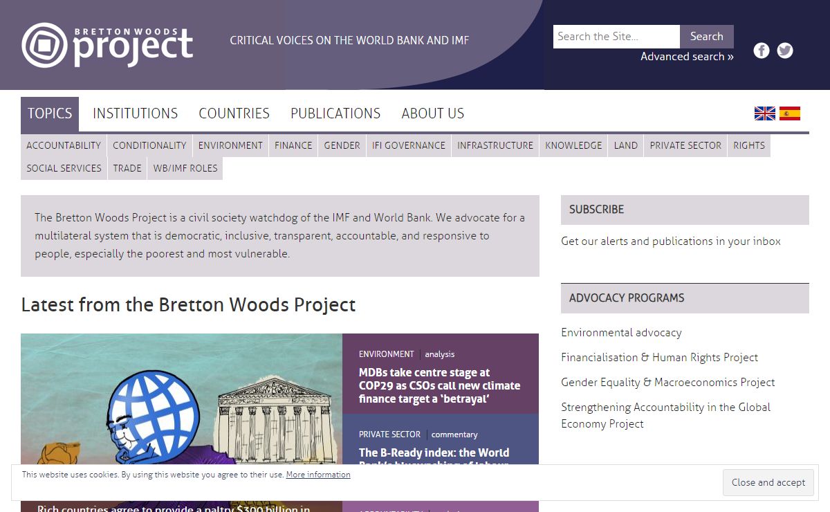This screenshot has height=512, width=830.
Task: Click the commentary tag on B-Ready article
Action: [x=454, y=435]
